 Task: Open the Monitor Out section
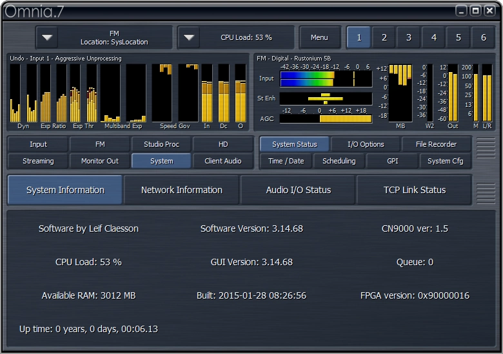point(100,161)
